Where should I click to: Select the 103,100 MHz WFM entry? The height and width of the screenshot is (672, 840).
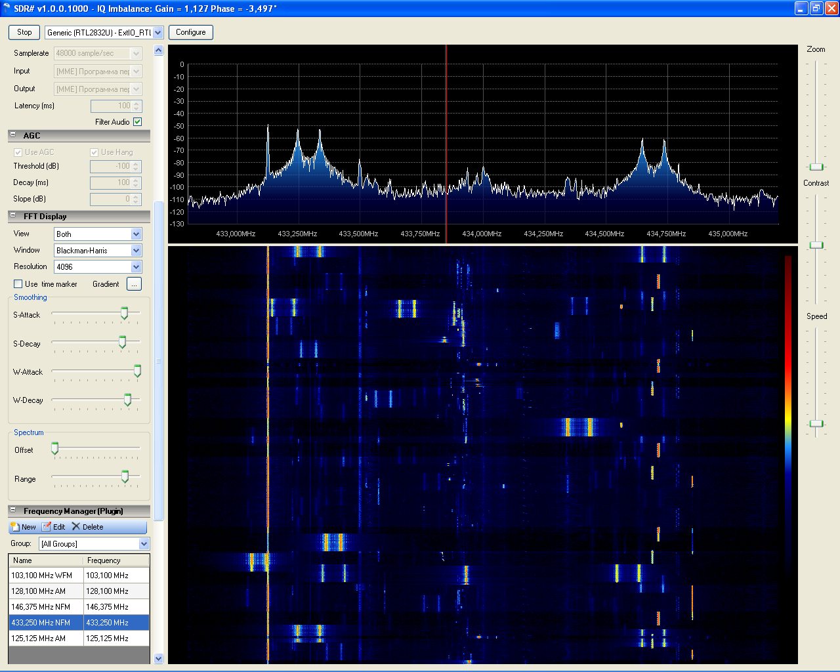[x=79, y=576]
